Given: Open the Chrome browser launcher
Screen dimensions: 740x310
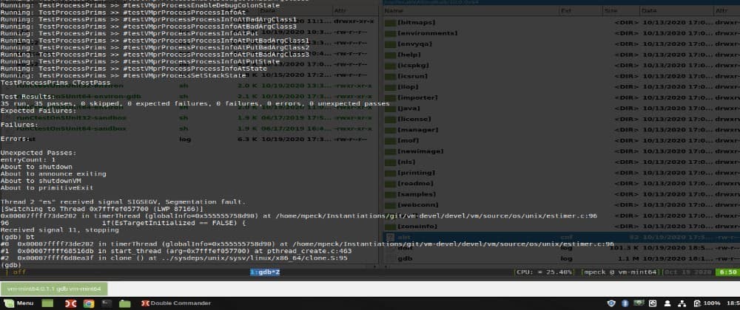Looking at the screenshot, I should pos(88,303).
